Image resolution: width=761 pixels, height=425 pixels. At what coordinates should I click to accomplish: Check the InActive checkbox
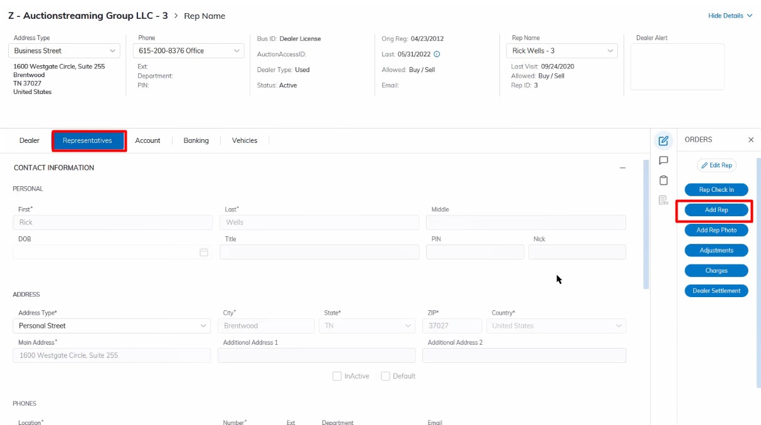click(x=337, y=376)
